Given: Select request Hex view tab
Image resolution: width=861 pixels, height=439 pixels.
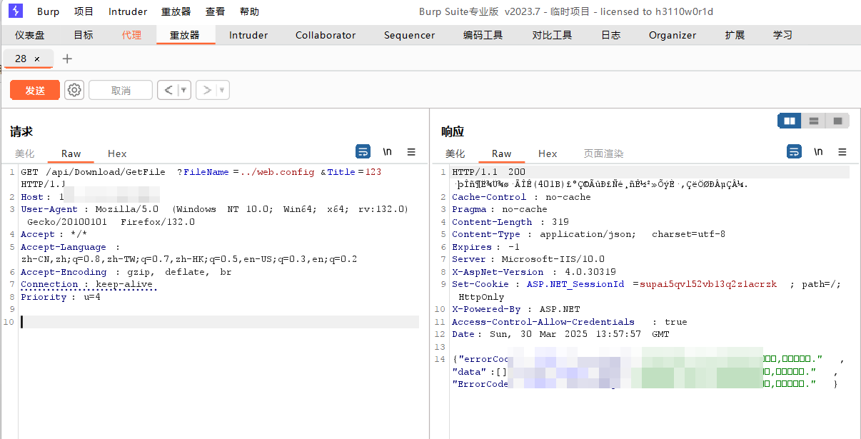Looking at the screenshot, I should (117, 153).
